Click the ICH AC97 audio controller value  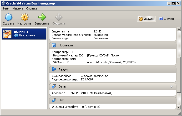(x=87, y=79)
